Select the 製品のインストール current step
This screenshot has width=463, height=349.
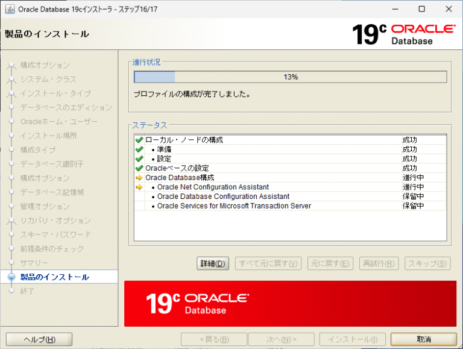55,277
